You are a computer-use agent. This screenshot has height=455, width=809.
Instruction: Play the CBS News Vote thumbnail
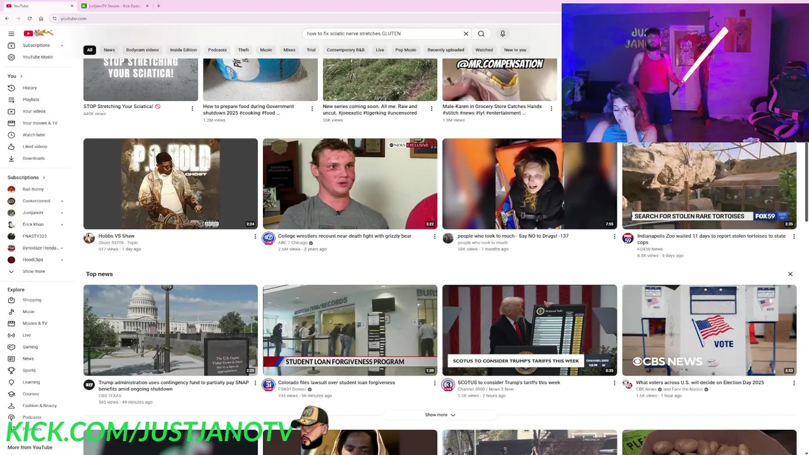[709, 331]
